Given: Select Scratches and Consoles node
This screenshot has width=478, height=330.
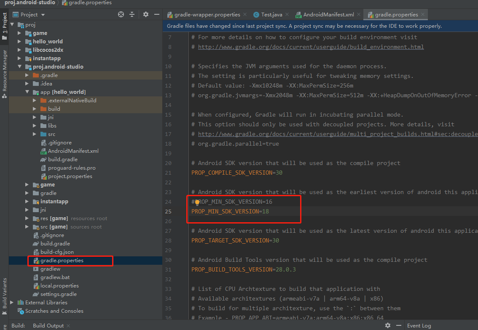Looking at the screenshot, I should coord(54,311).
